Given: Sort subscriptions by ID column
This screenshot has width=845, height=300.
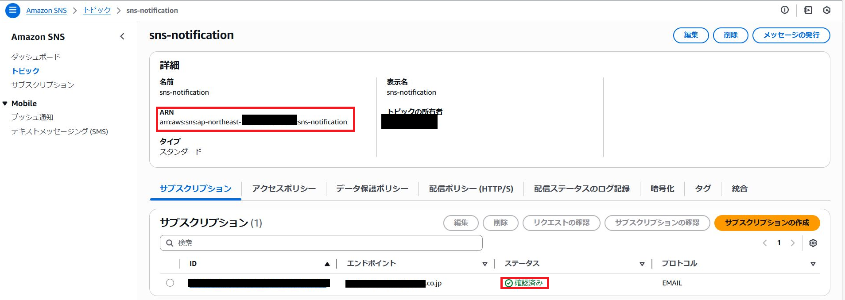Looking at the screenshot, I should tap(327, 264).
